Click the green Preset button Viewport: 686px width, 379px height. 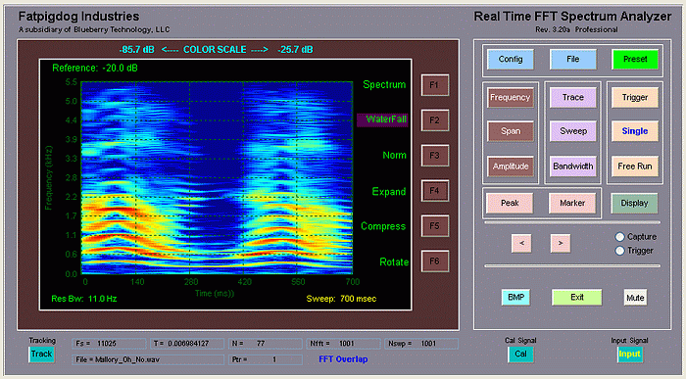point(635,60)
